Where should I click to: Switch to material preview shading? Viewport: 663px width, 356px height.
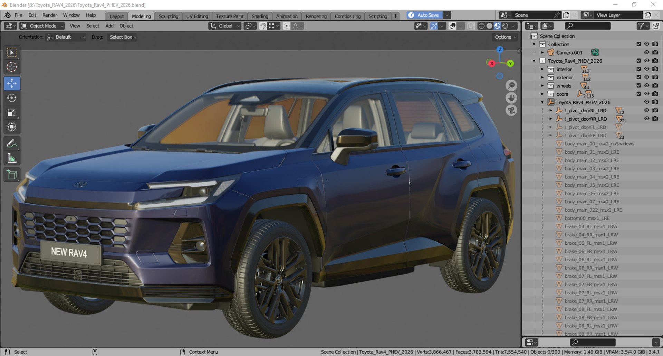click(497, 26)
